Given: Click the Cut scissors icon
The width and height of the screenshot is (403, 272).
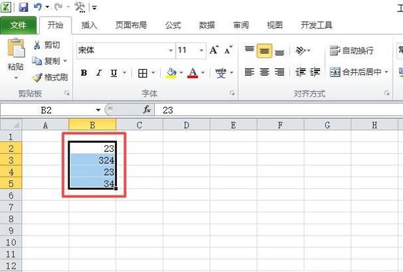Looking at the screenshot, I should (x=37, y=45).
